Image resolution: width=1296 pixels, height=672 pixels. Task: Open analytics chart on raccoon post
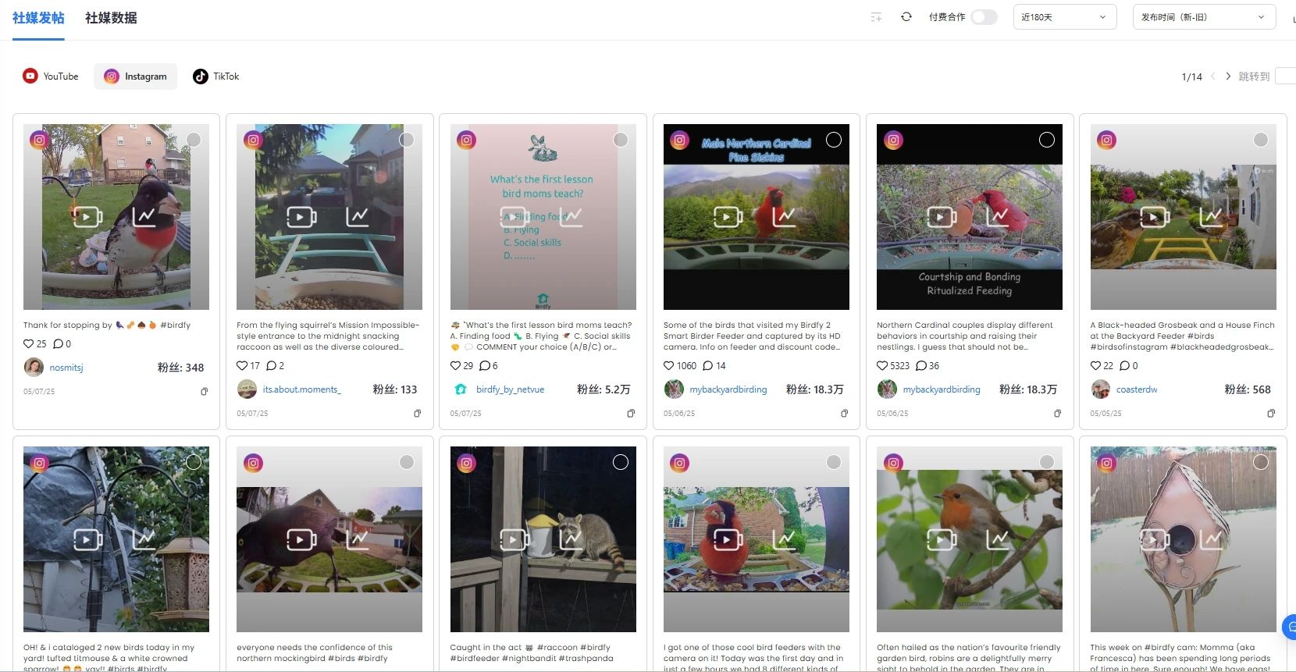pos(571,539)
